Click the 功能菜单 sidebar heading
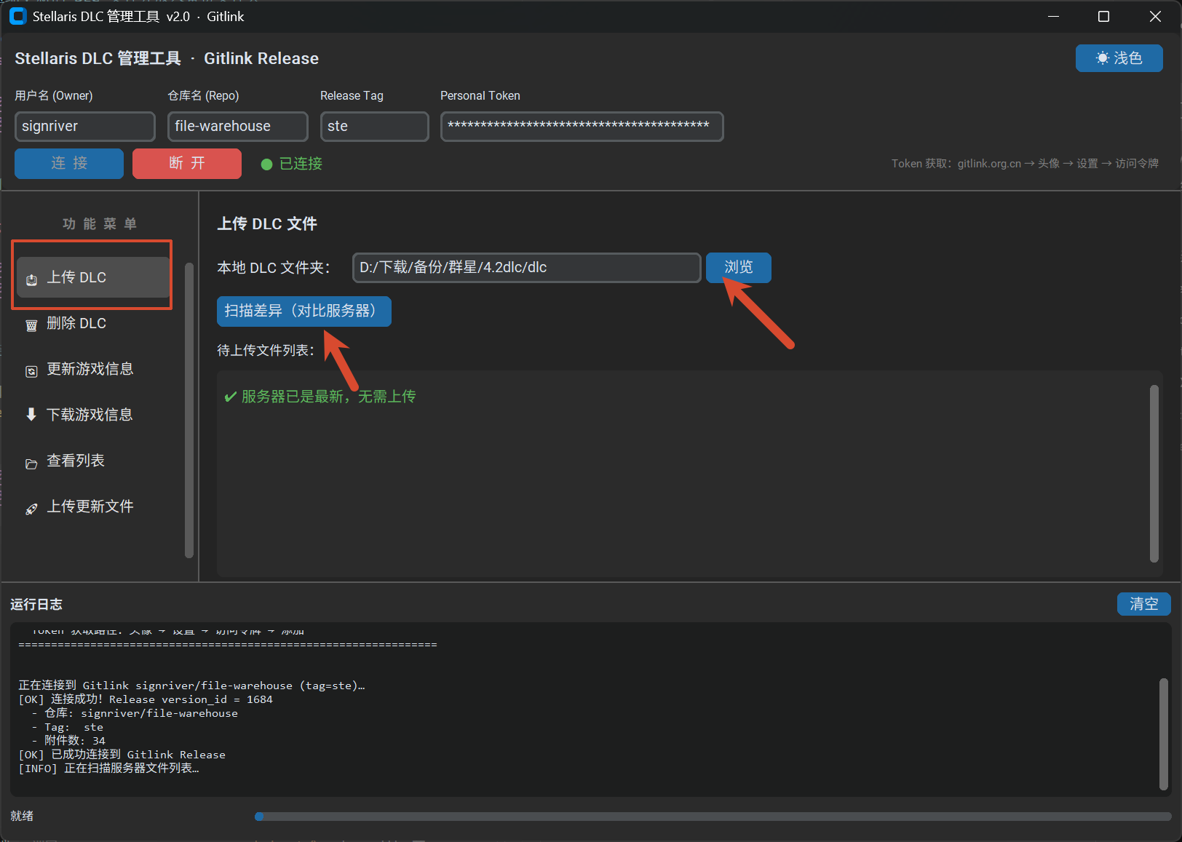The height and width of the screenshot is (842, 1182). click(100, 224)
